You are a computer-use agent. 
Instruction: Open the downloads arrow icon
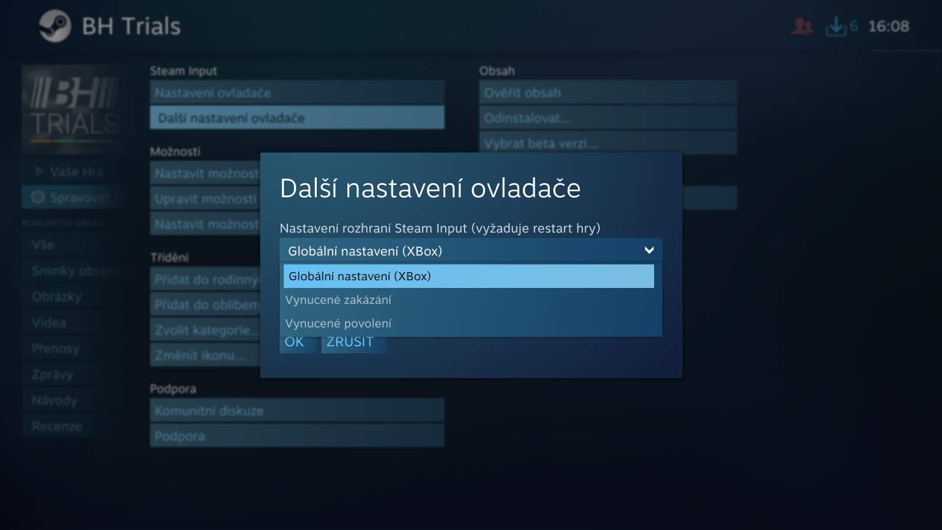pos(835,26)
